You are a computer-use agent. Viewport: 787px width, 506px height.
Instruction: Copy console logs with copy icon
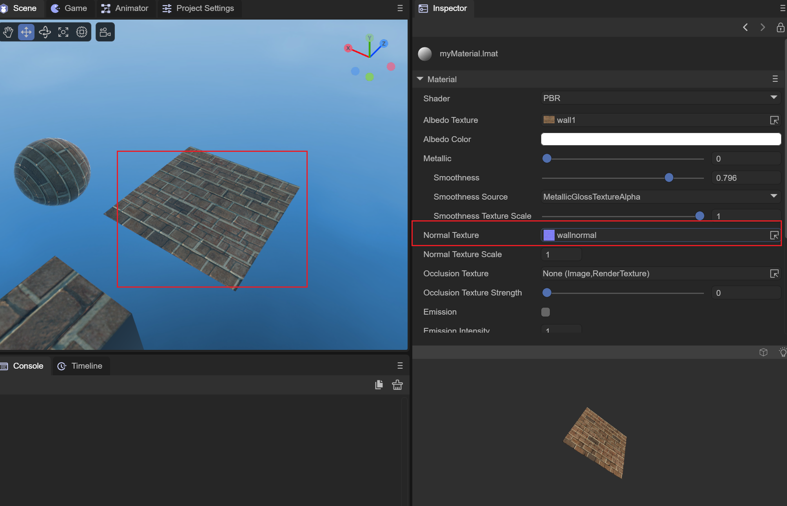click(379, 385)
